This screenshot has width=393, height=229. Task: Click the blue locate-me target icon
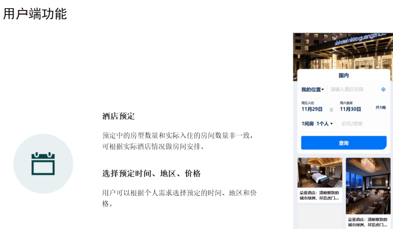tap(383, 89)
